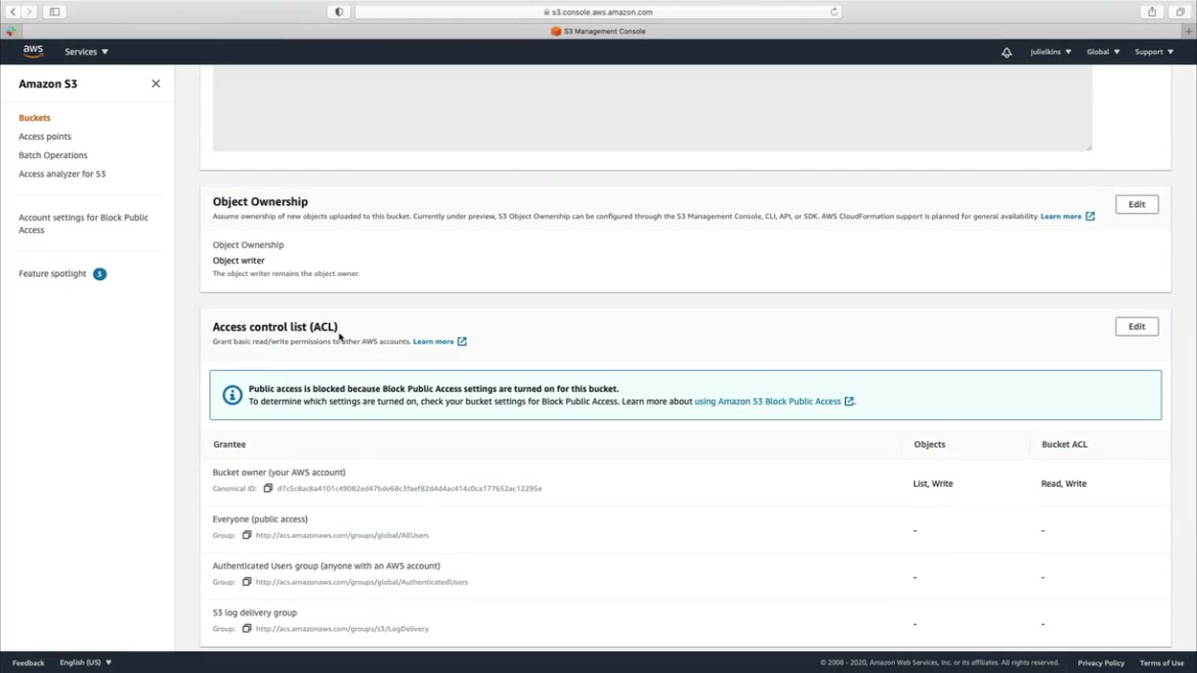Viewport: 1197px width, 673px height.
Task: Click the Safari share icon
Action: coord(1152,12)
